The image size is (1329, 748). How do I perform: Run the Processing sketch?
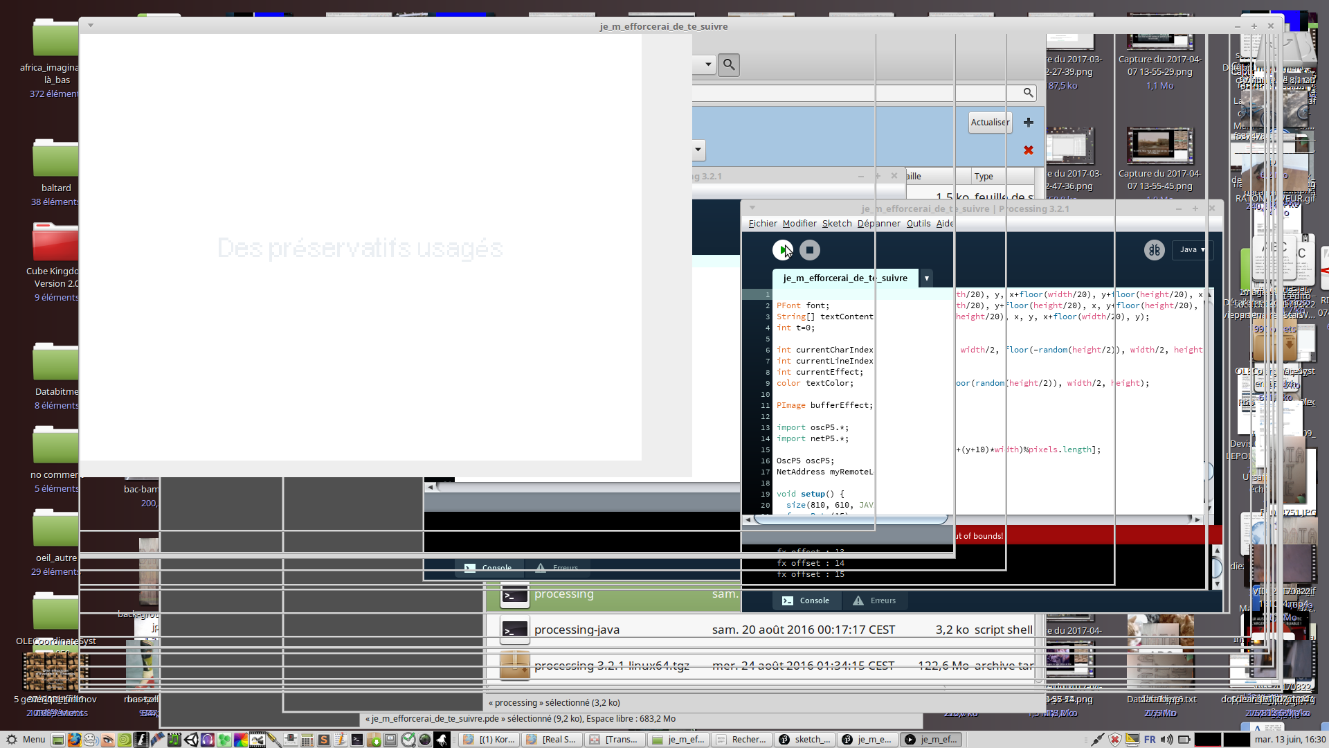tap(782, 250)
